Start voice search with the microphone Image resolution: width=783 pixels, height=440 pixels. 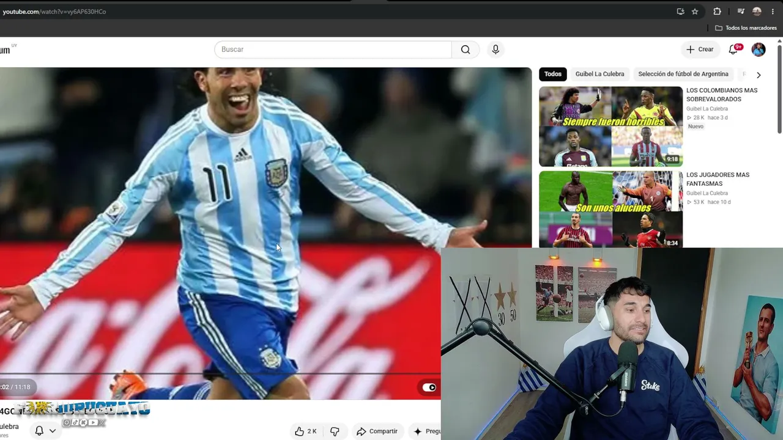pyautogui.click(x=495, y=50)
